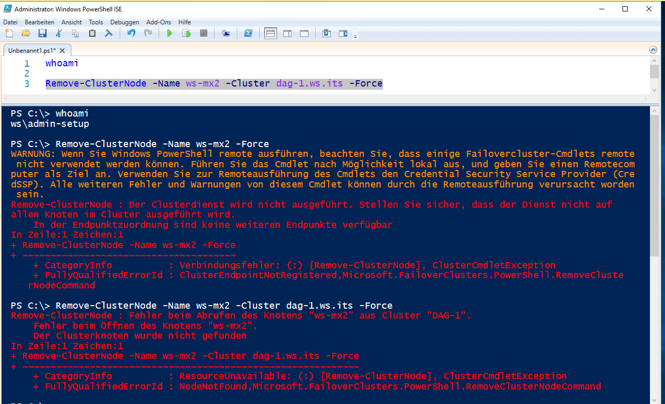Paste using the clipboard icon
The width and height of the screenshot is (665, 404).
click(x=92, y=33)
